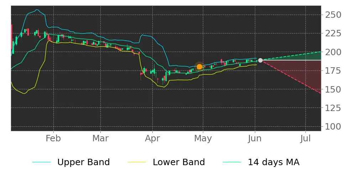This screenshot has height=173, width=346.
Task: Click the Feb x-axis label
Action: click(x=53, y=138)
